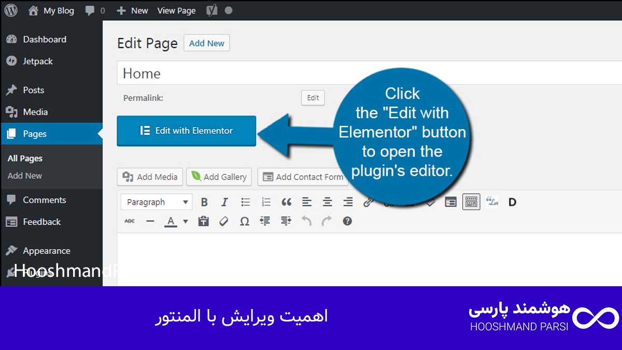The image size is (622, 350).
Task: Insert a horizontal line
Action: click(x=150, y=221)
